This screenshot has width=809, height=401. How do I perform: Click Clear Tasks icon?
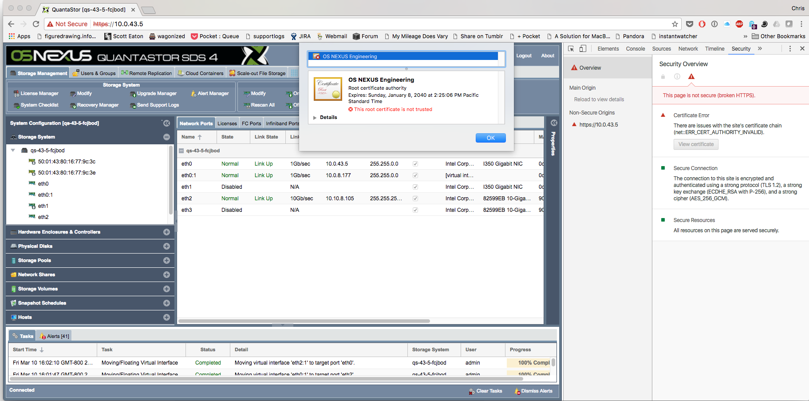(x=472, y=391)
